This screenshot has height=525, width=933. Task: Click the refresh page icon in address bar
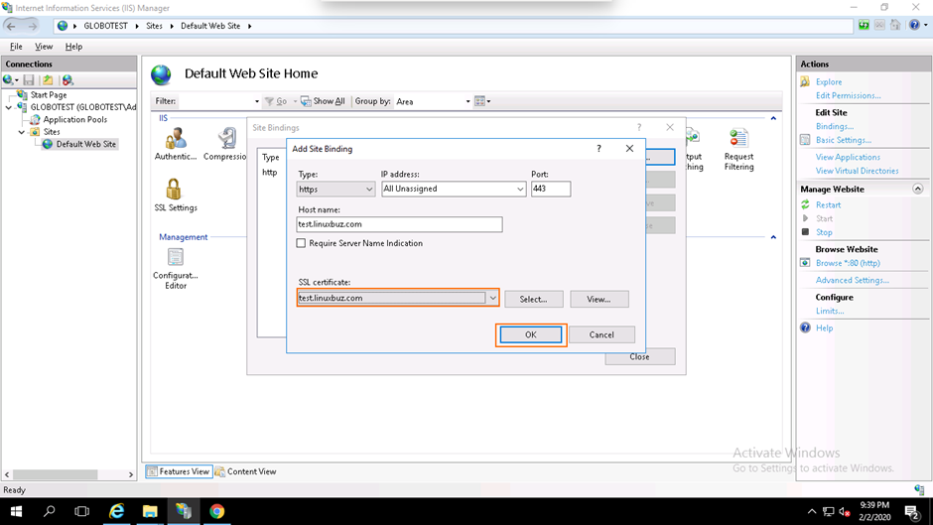864,25
